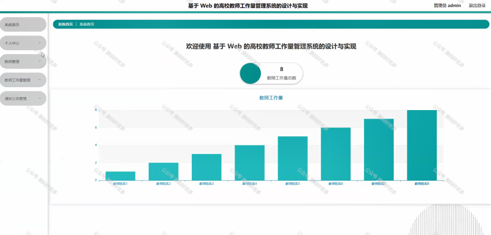The width and height of the screenshot is (491, 235).
Task: Click the 教师姓名1 axis label
Action: pos(120,184)
